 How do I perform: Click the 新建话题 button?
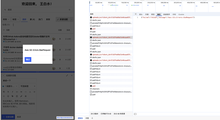coord(62,19)
